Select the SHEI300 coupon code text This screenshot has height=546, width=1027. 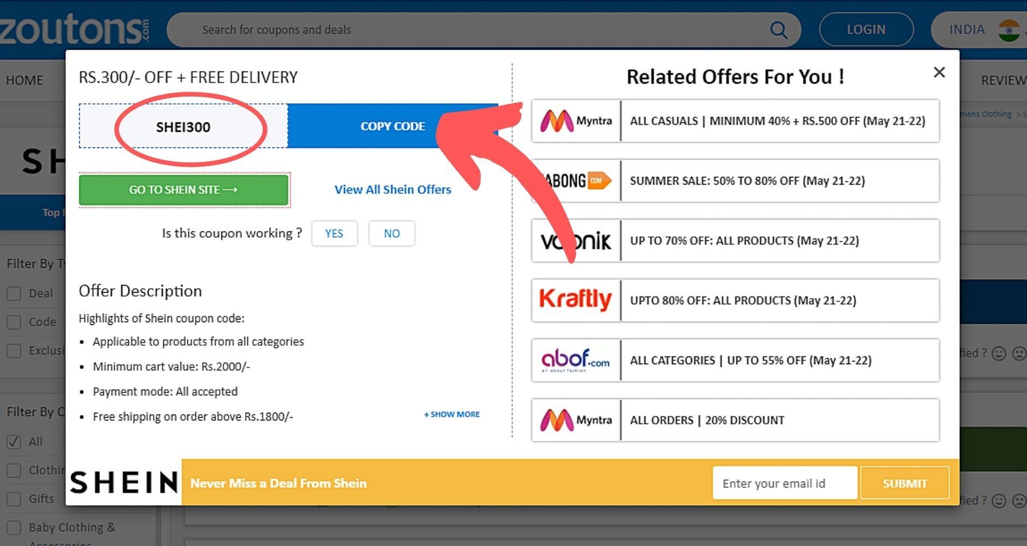[x=183, y=127]
